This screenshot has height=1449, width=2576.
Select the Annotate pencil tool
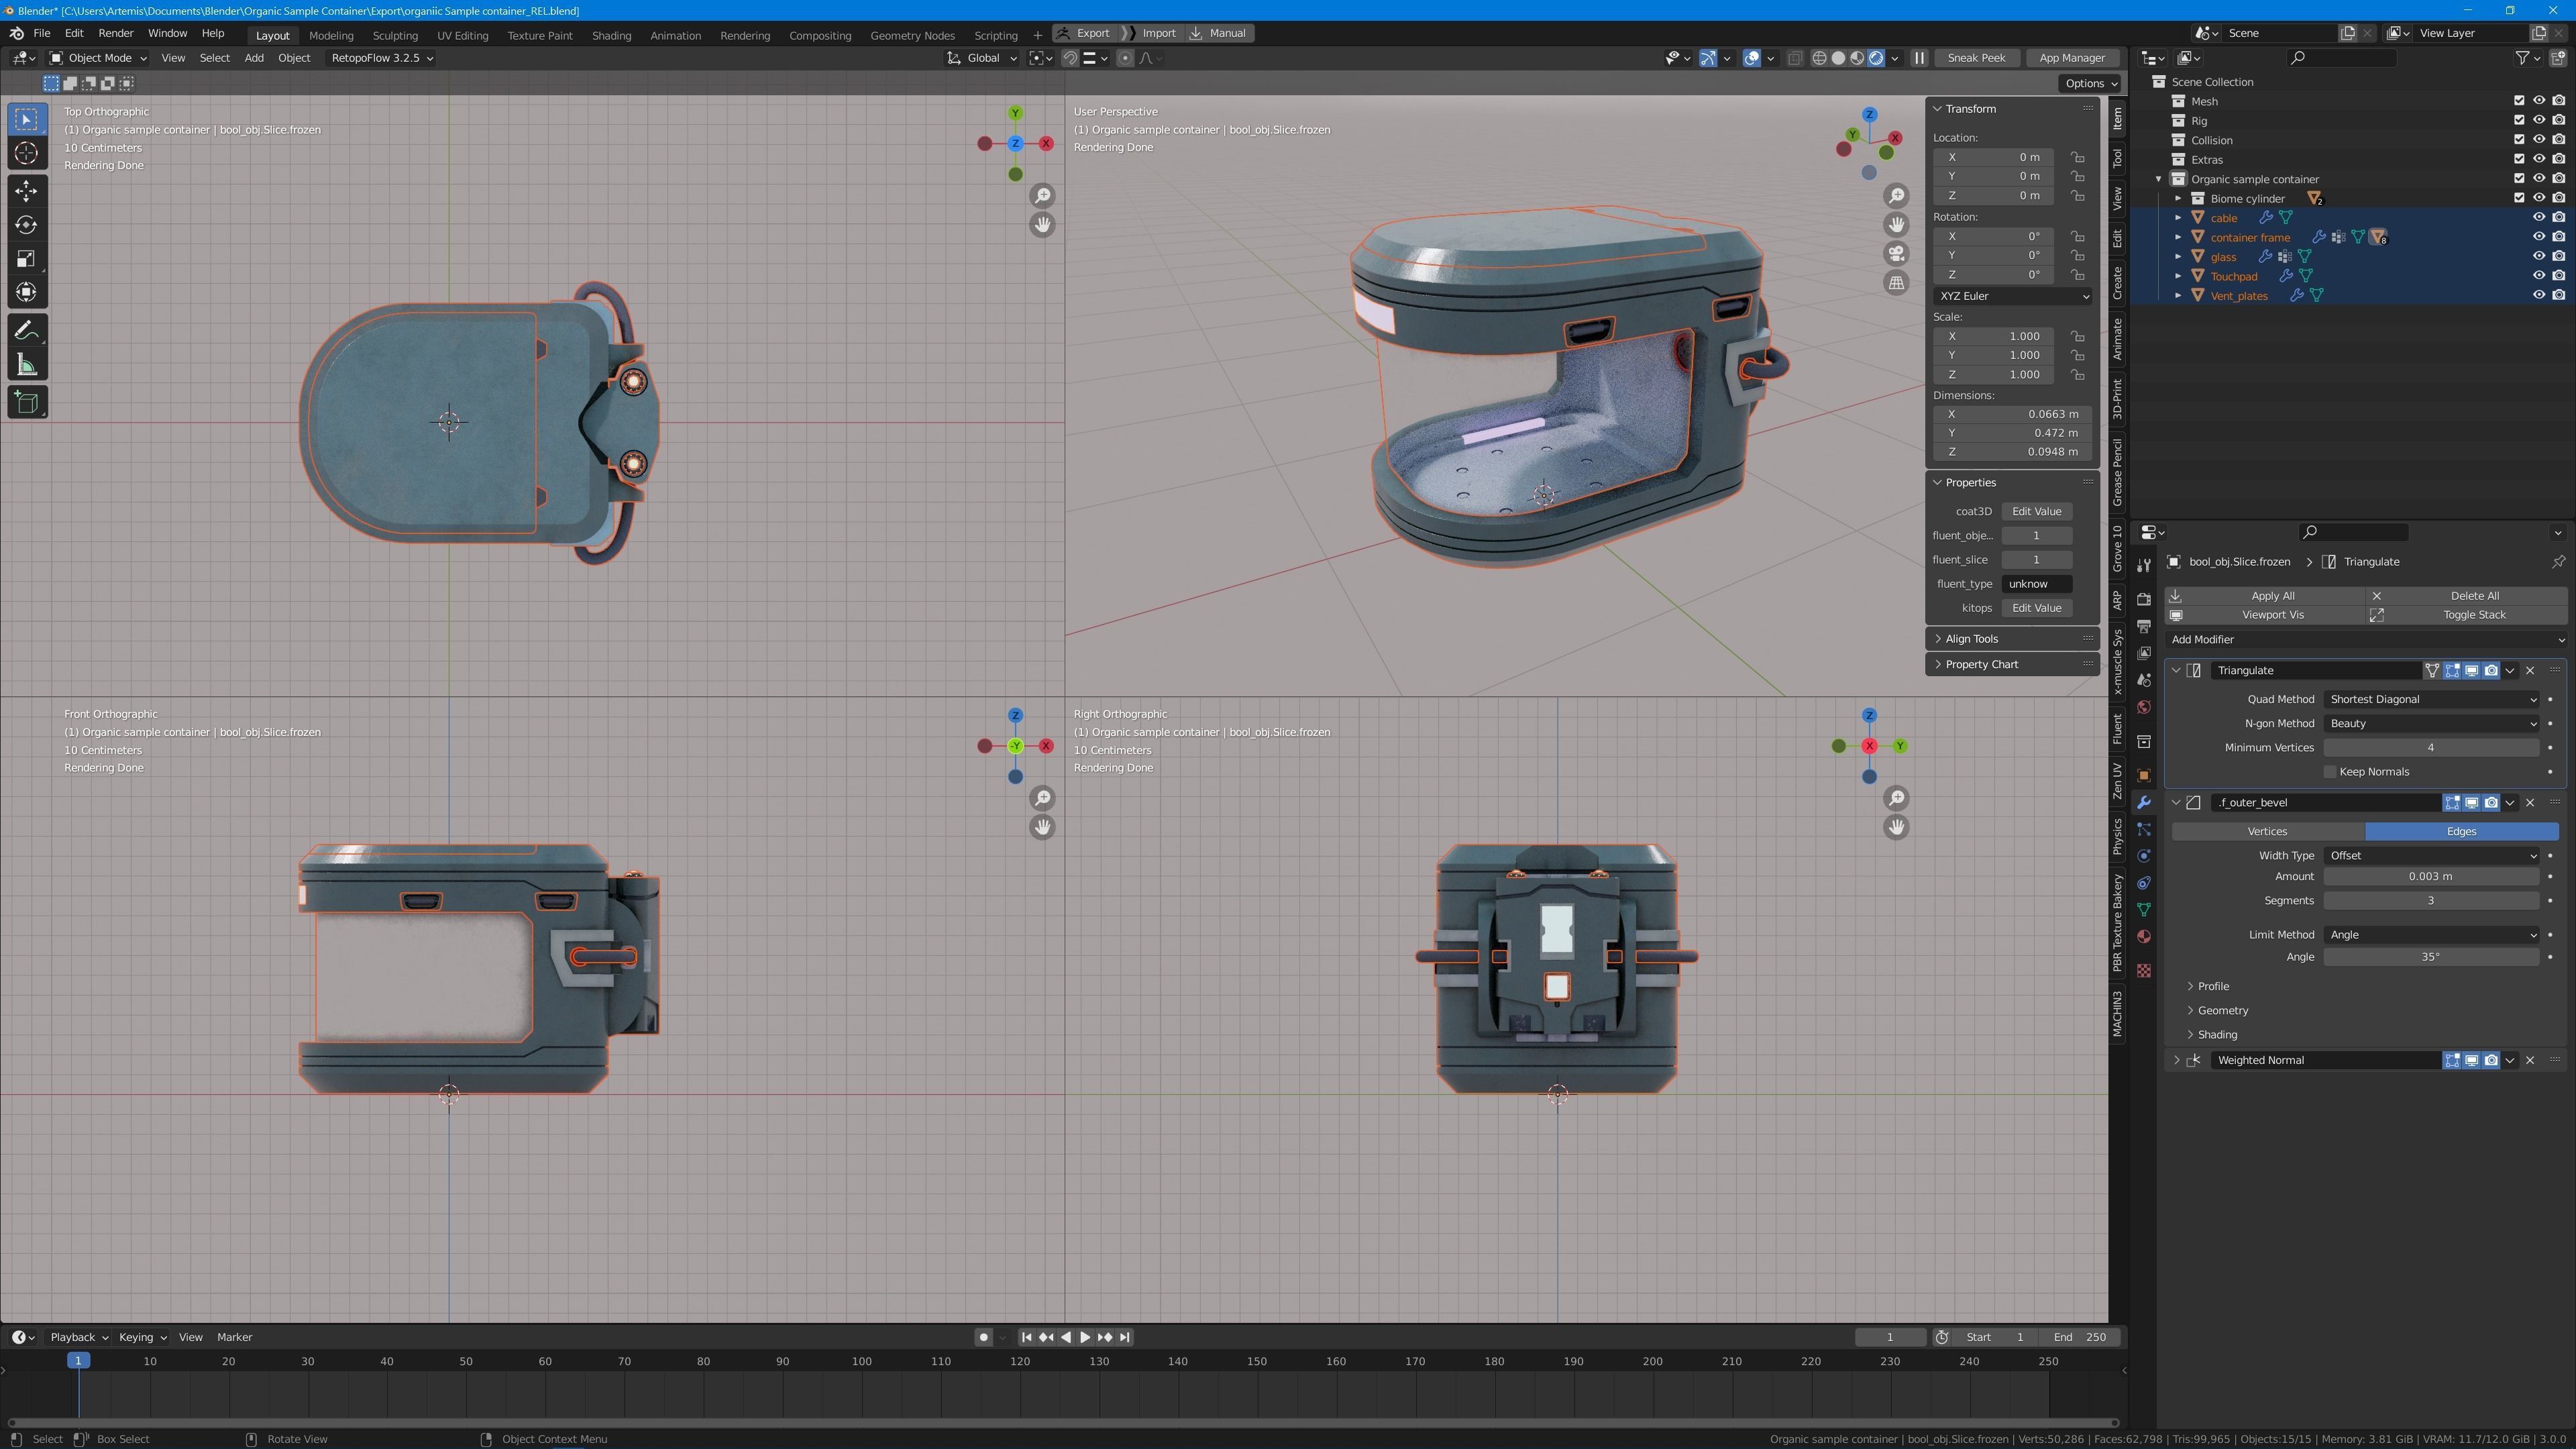[27, 331]
